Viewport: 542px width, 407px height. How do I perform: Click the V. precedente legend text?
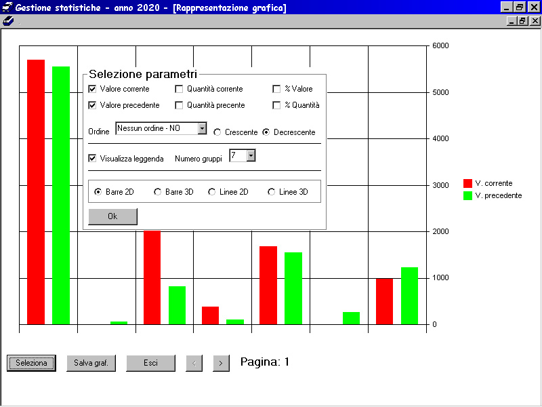pos(499,195)
